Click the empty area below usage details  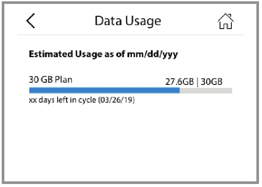(x=131, y=143)
